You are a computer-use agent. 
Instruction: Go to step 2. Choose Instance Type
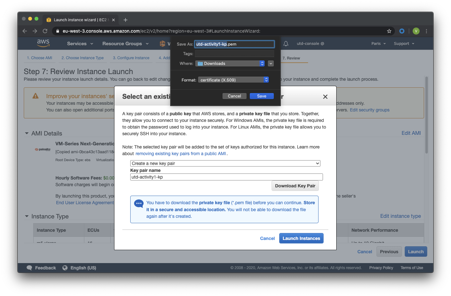83,58
